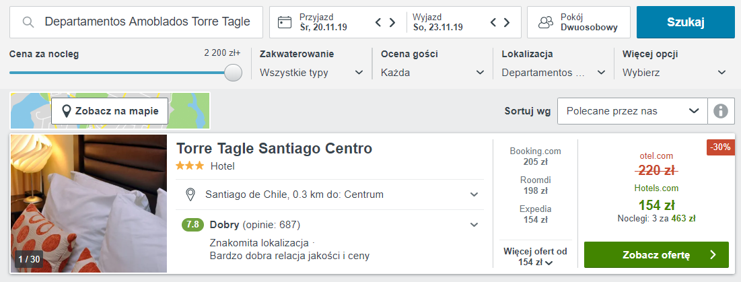Click the destination search input field
Screen dimensions: 741x282
pos(136,22)
